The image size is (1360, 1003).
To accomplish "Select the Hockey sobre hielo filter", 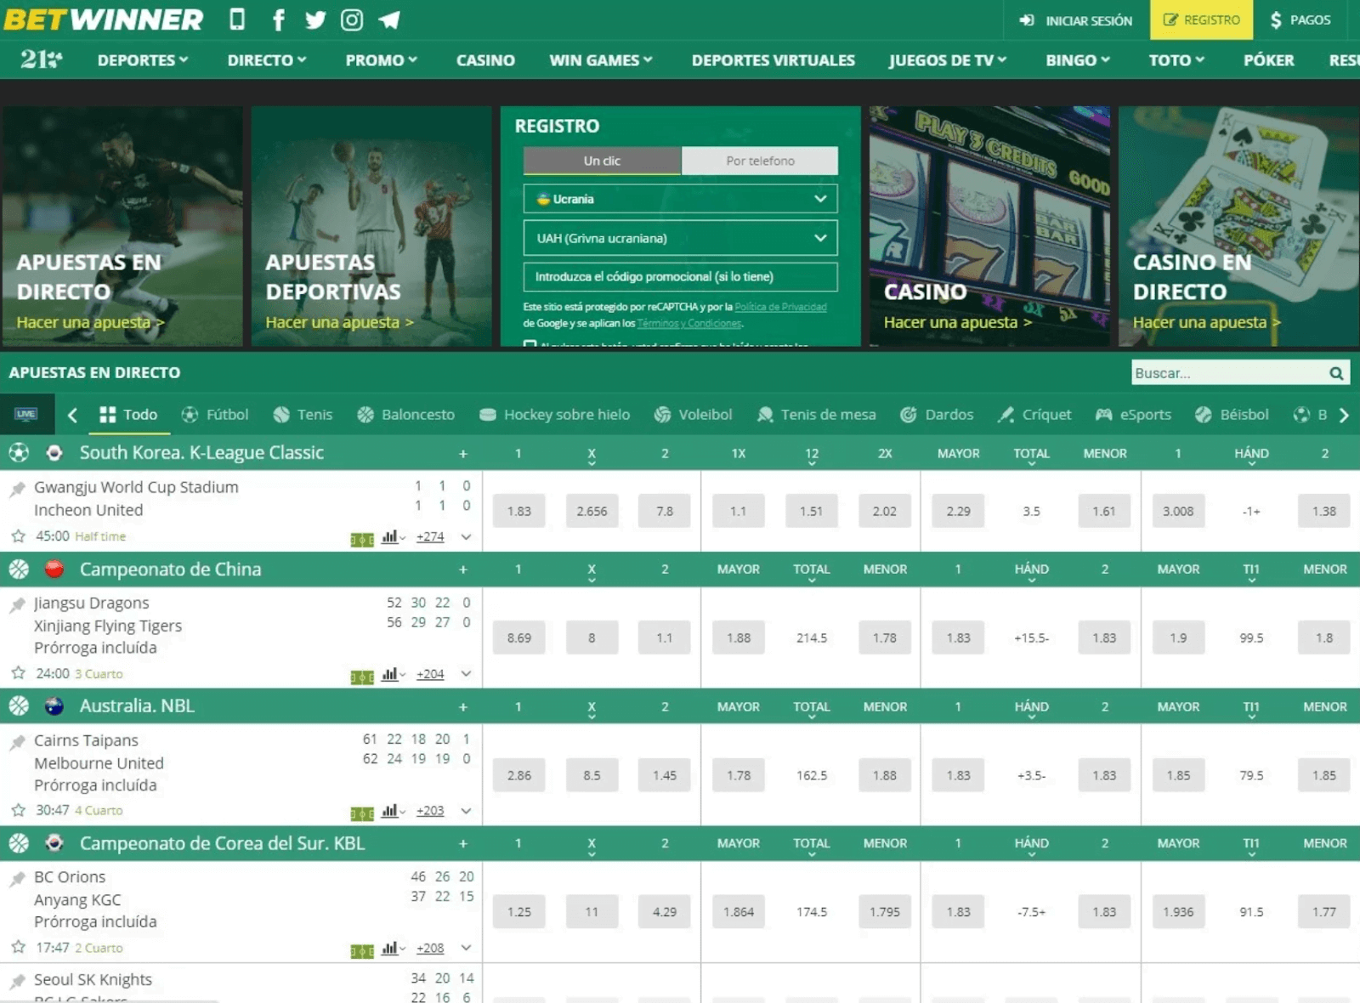I will pyautogui.click(x=554, y=415).
